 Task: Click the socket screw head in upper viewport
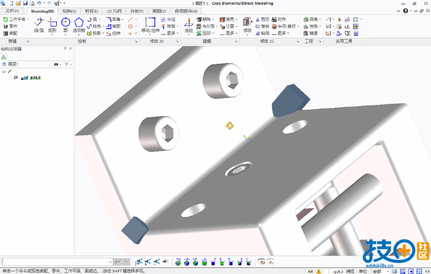(223, 81)
